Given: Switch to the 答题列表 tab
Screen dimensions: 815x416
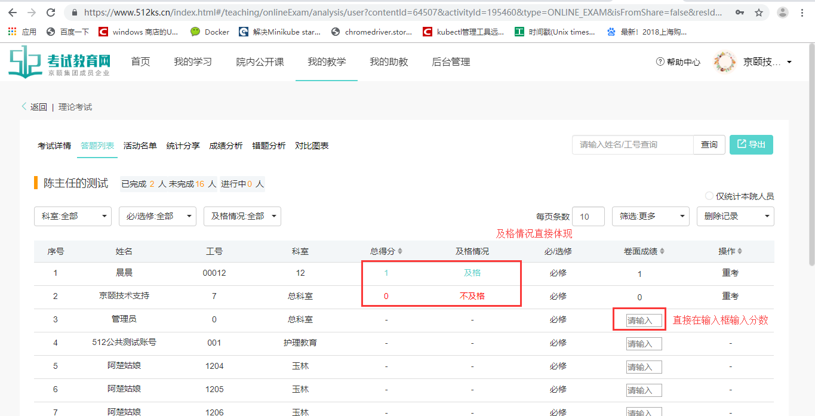Looking at the screenshot, I should coord(97,146).
